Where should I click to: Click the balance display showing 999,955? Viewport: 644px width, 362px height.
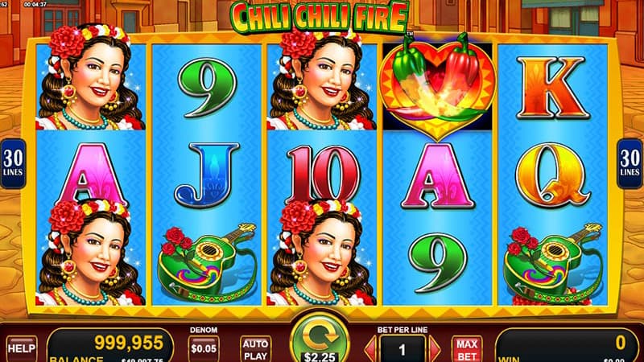110,346
